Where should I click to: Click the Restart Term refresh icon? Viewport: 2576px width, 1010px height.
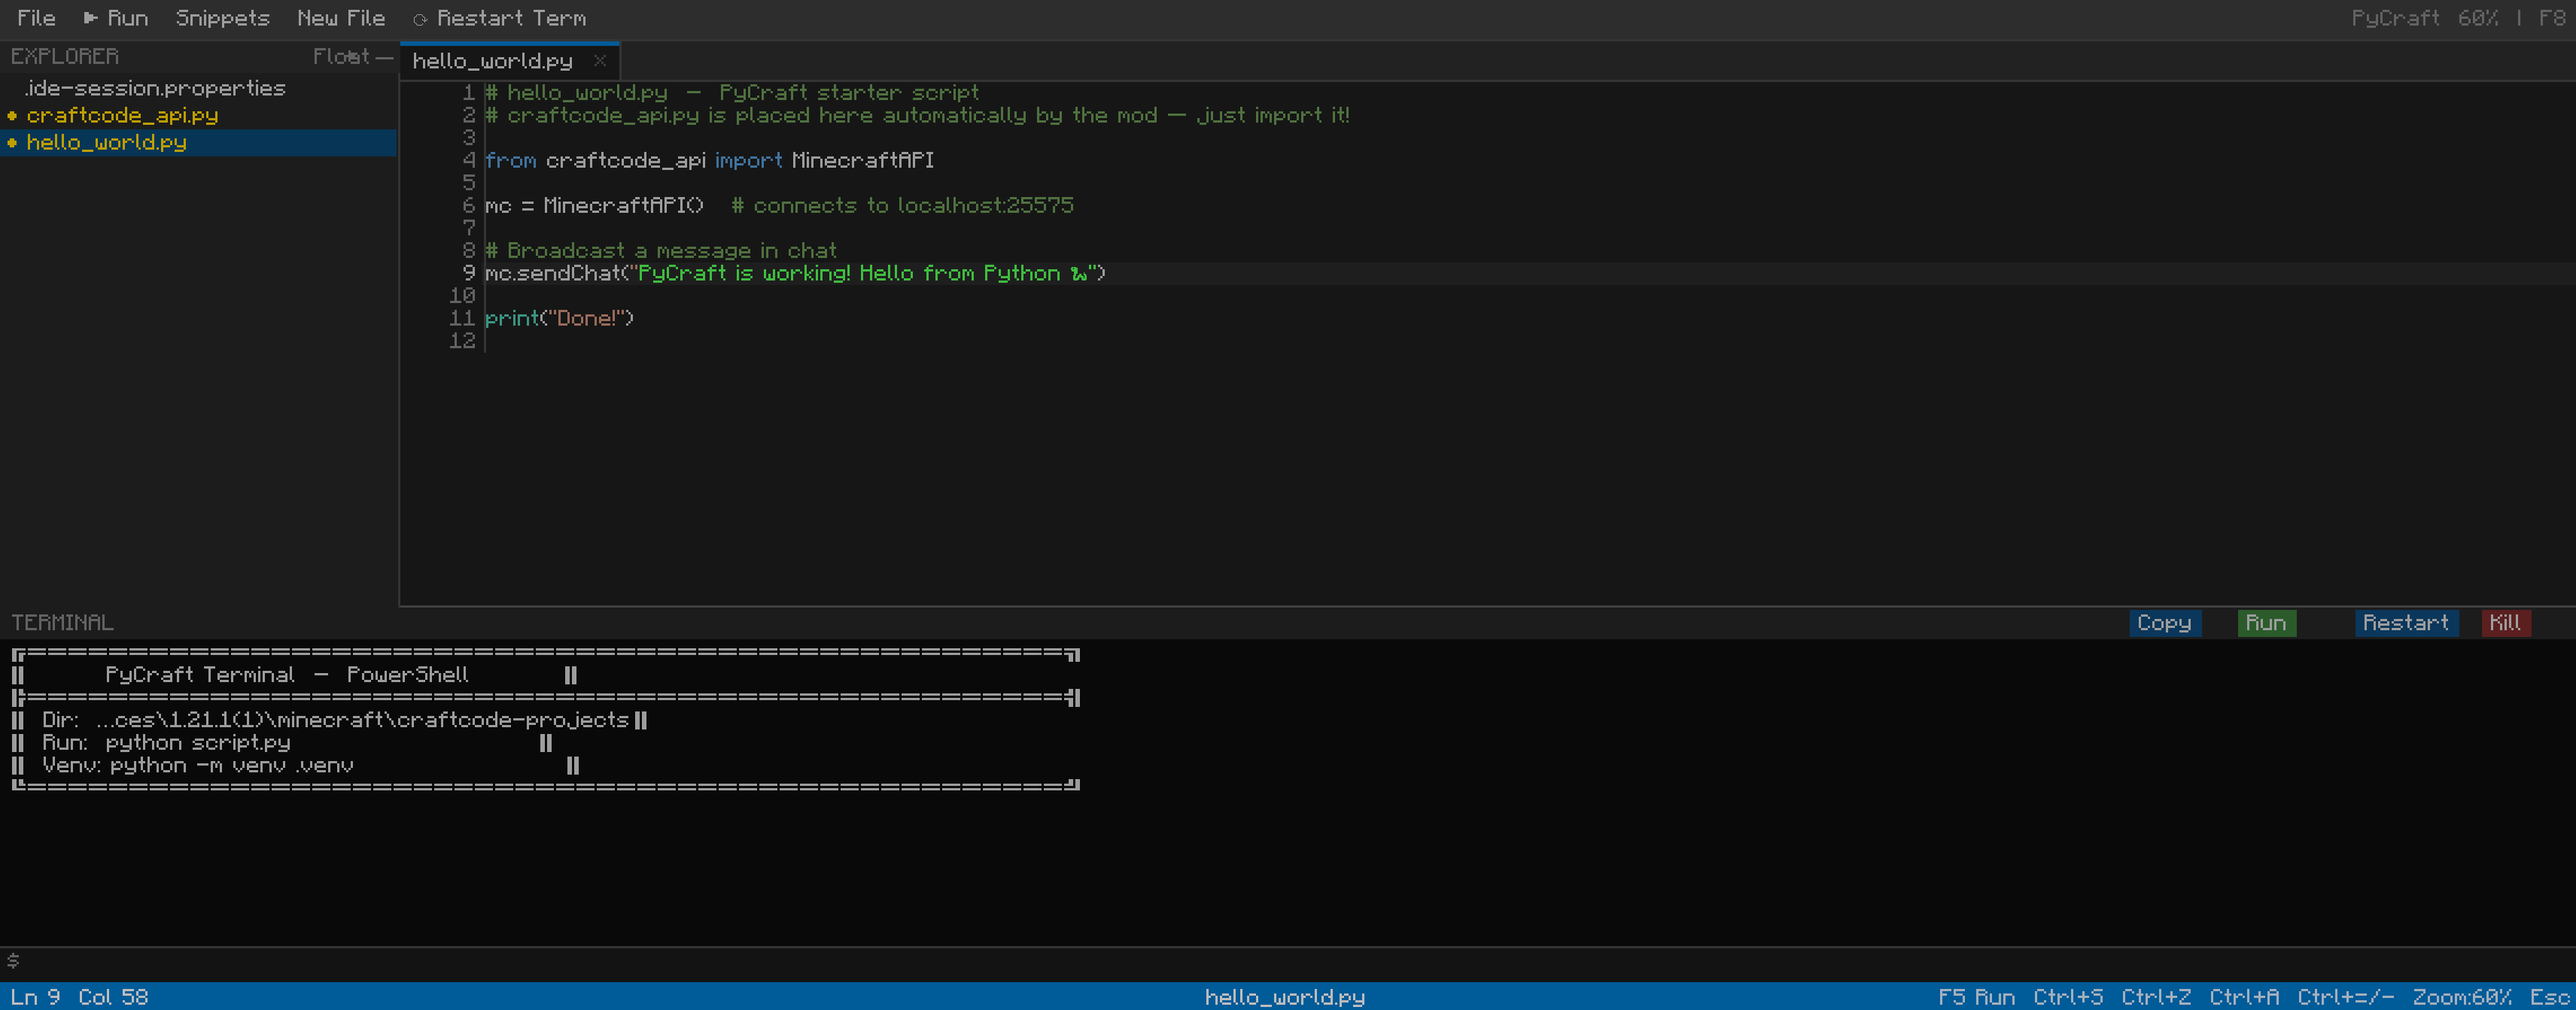click(420, 19)
